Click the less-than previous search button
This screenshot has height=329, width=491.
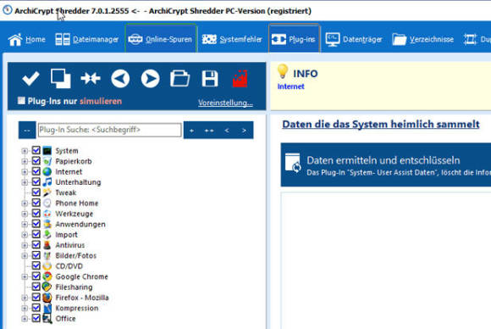pos(227,130)
